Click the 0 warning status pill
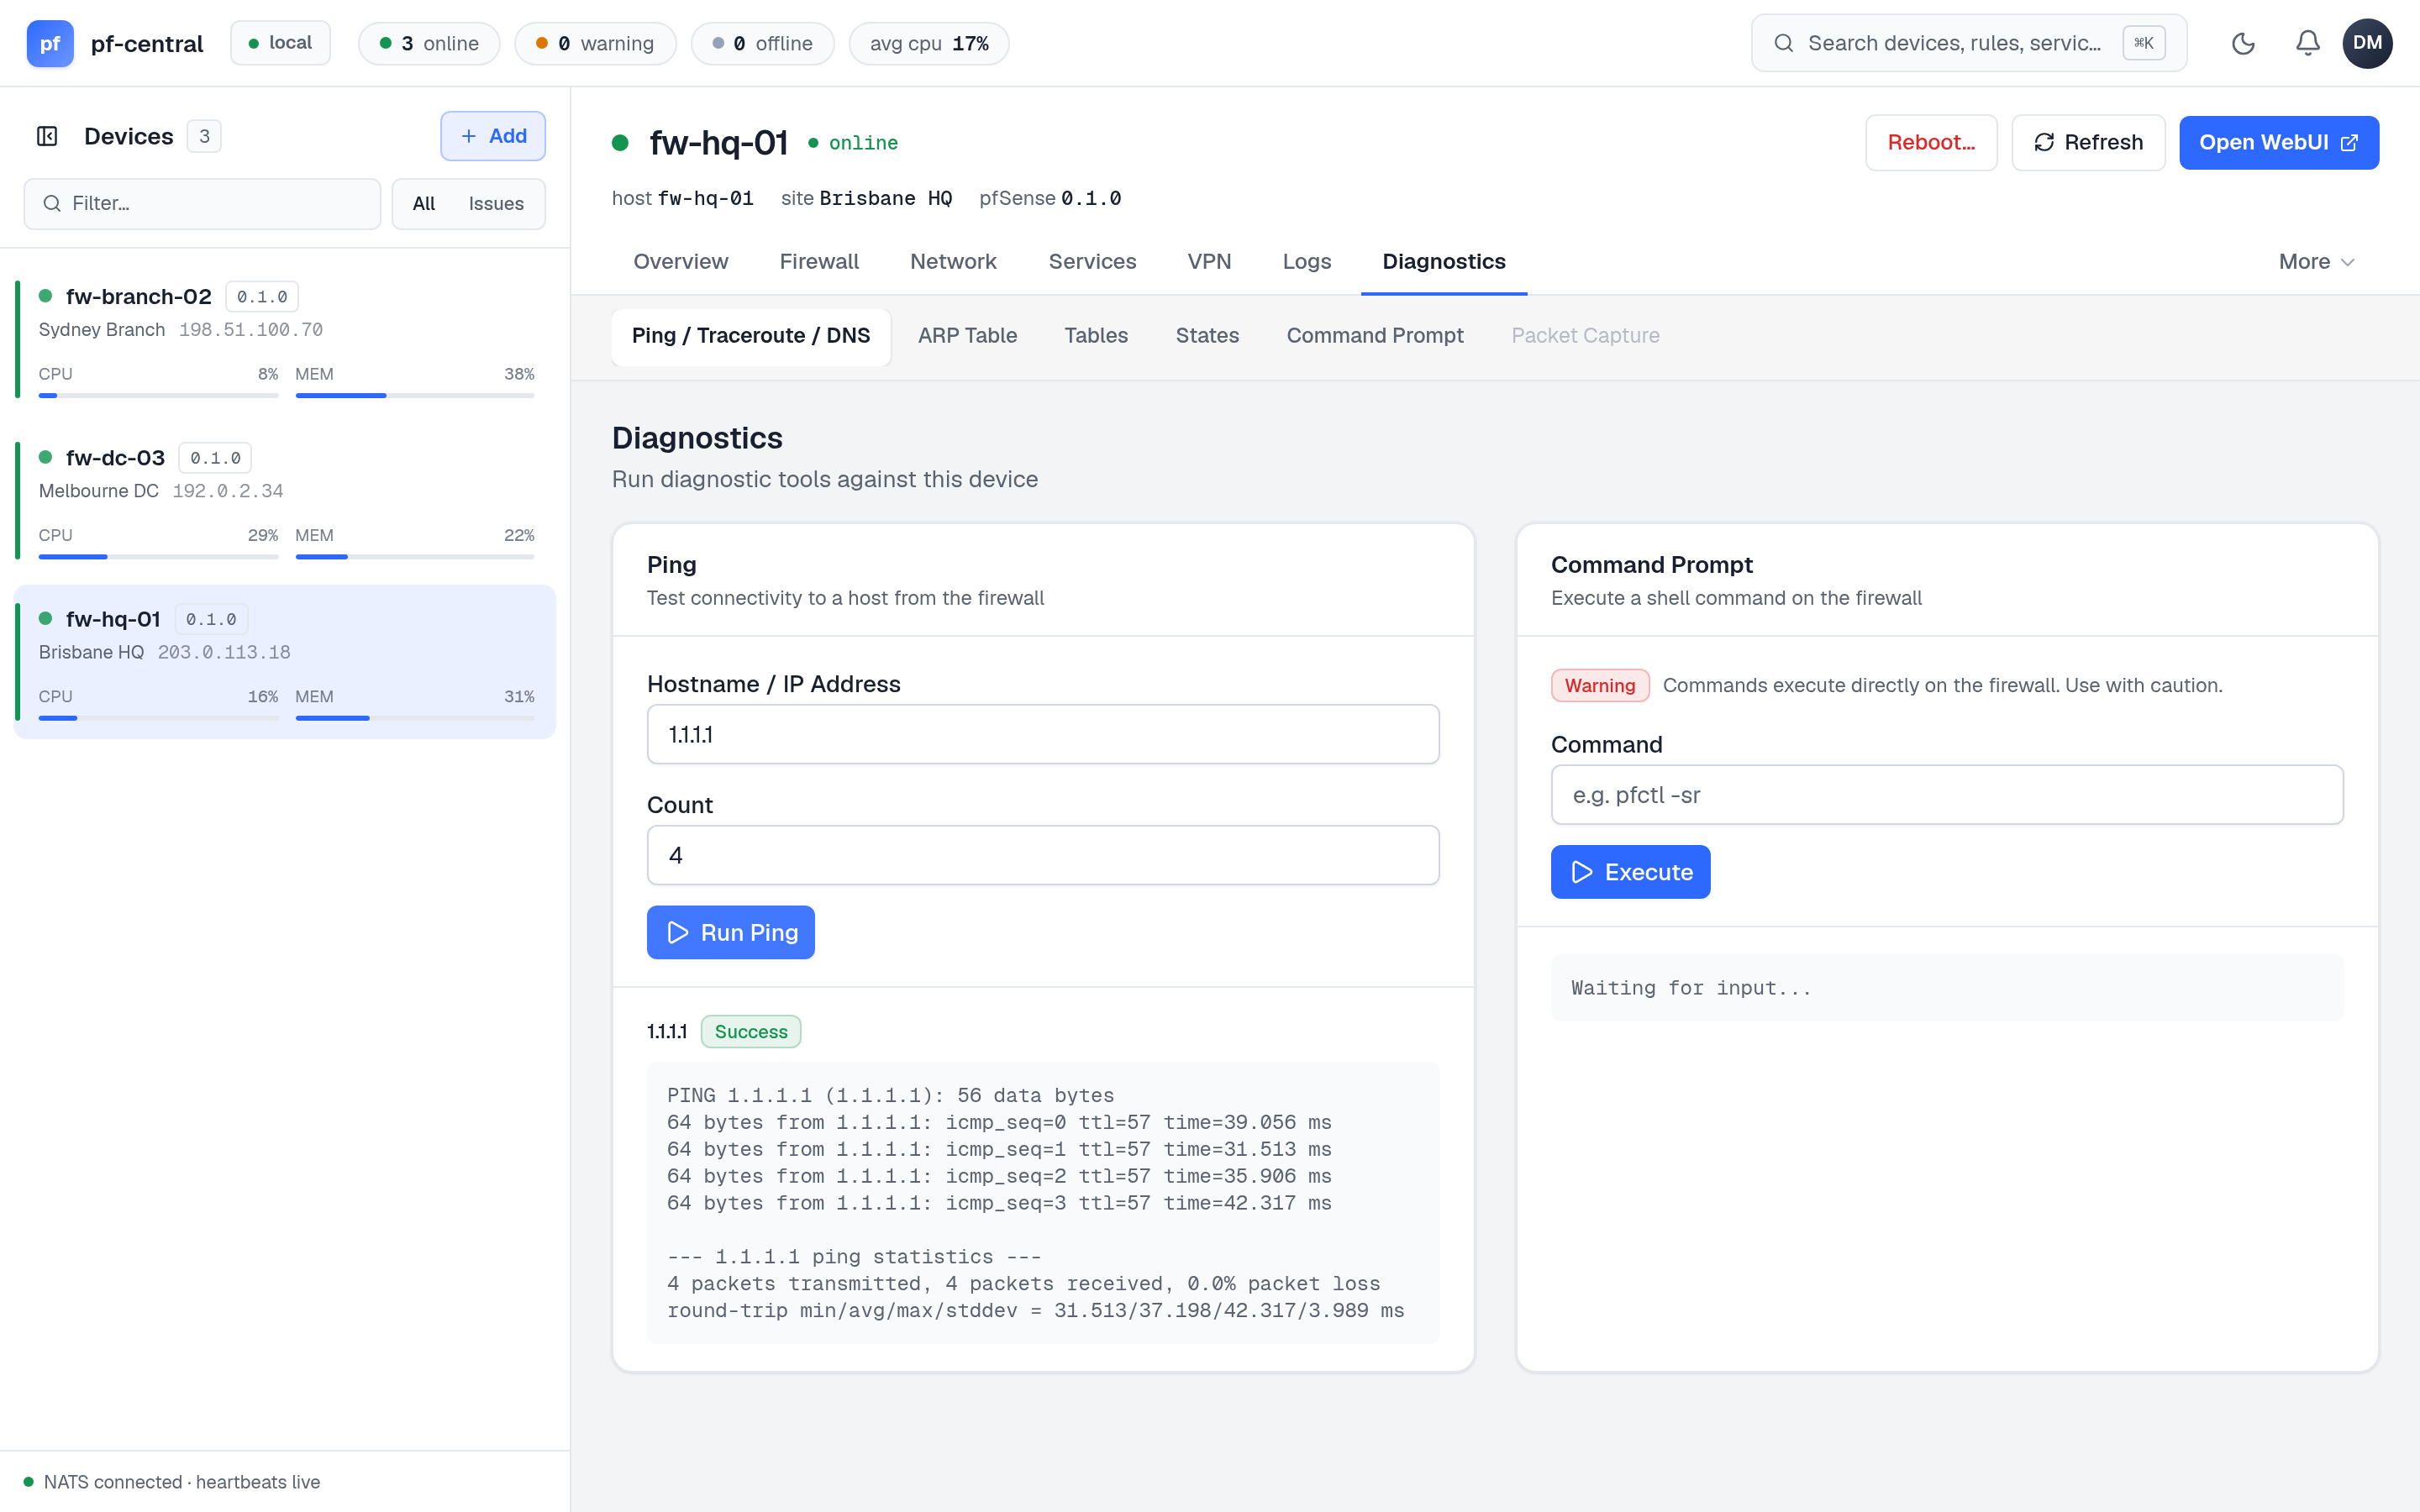 595,43
